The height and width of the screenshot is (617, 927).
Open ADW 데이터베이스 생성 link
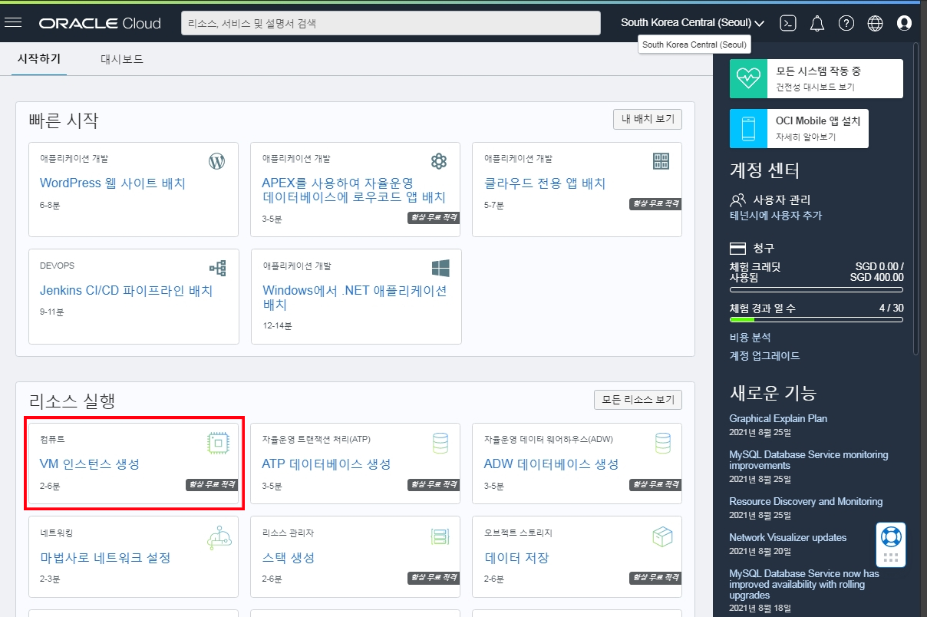coord(551,464)
